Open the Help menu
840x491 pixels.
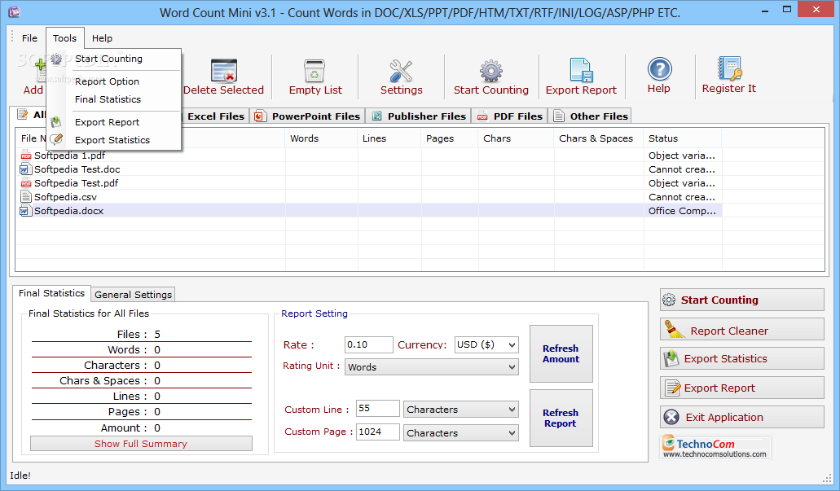pyautogui.click(x=102, y=38)
